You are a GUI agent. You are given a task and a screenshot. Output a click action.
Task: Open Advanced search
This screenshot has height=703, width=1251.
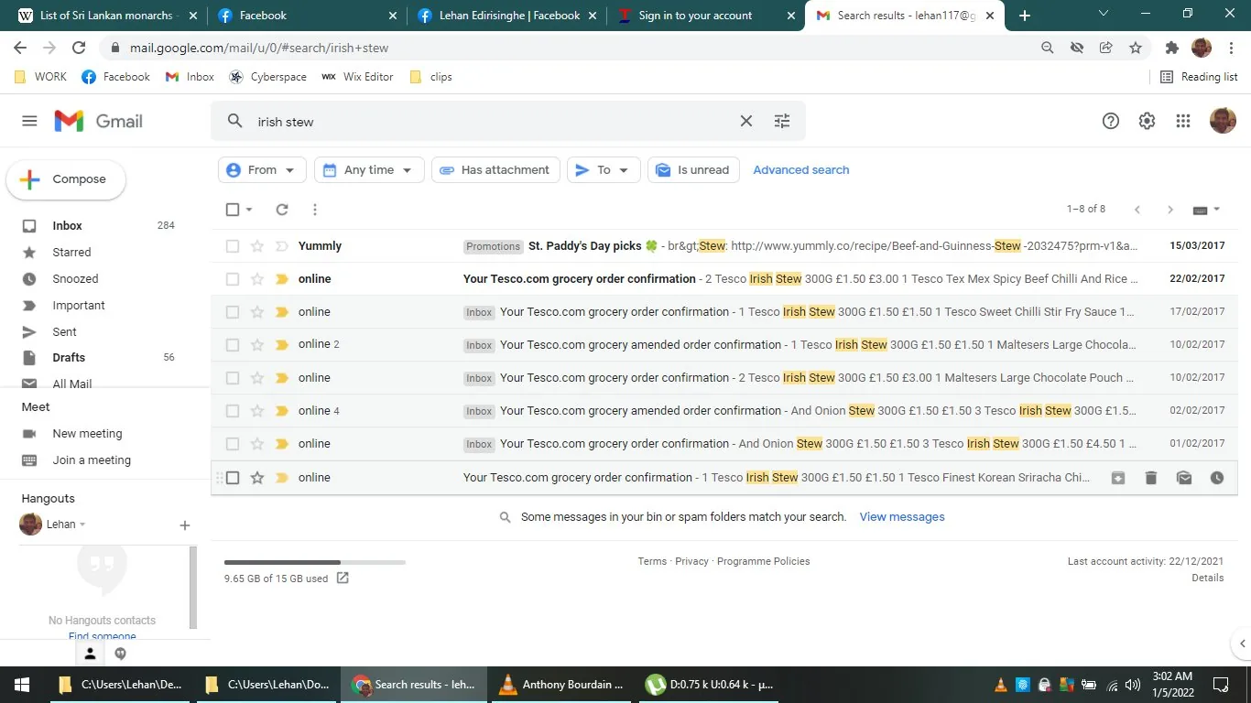pos(800,169)
